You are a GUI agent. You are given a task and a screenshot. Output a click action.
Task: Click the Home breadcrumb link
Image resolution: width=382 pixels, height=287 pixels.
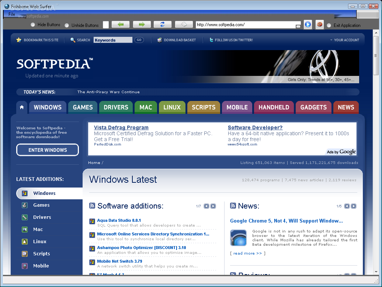(94, 162)
